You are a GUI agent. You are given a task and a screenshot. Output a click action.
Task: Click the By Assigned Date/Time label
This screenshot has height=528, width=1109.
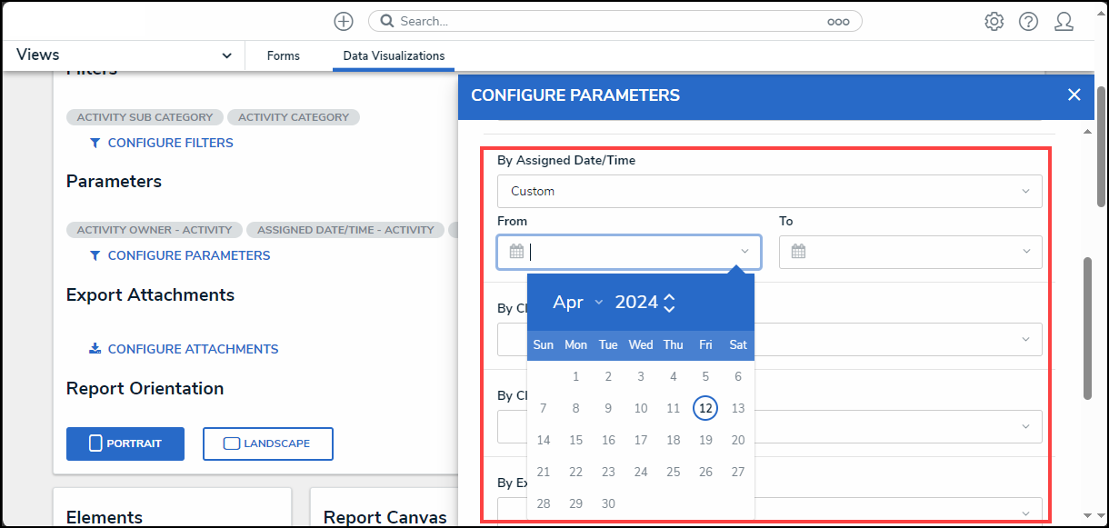566,161
